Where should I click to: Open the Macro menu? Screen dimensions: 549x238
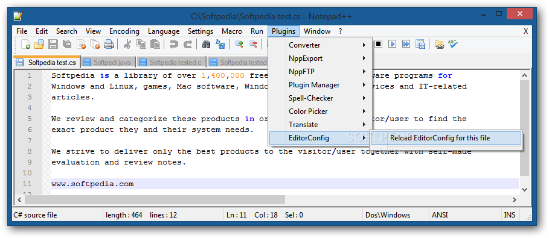coord(232,31)
